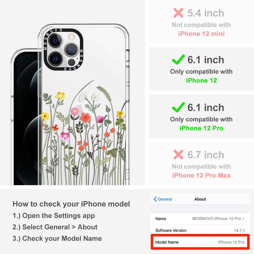Open the Software Version row
254x254 pixels.
click(200, 230)
